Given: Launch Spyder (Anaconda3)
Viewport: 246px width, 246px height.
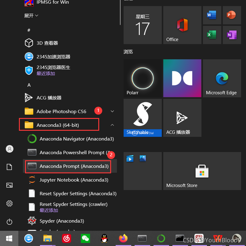Looking at the screenshot, I should coord(70,221).
